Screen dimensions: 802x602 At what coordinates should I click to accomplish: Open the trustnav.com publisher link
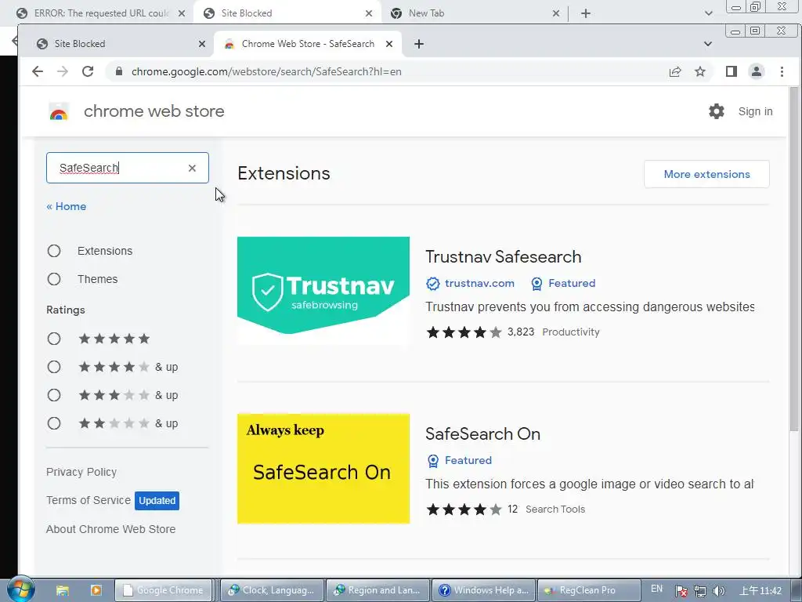pos(479,283)
